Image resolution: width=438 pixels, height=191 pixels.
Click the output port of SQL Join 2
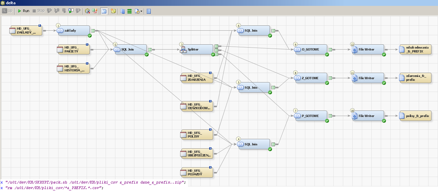150,50
